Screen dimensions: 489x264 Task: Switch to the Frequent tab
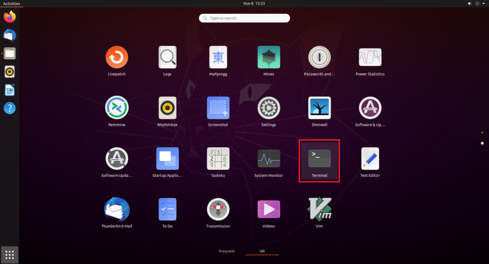tap(227, 251)
